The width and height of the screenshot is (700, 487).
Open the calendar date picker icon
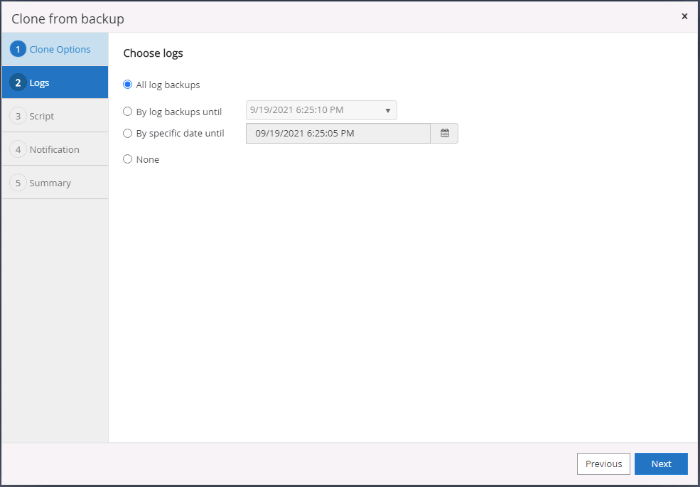[445, 134]
